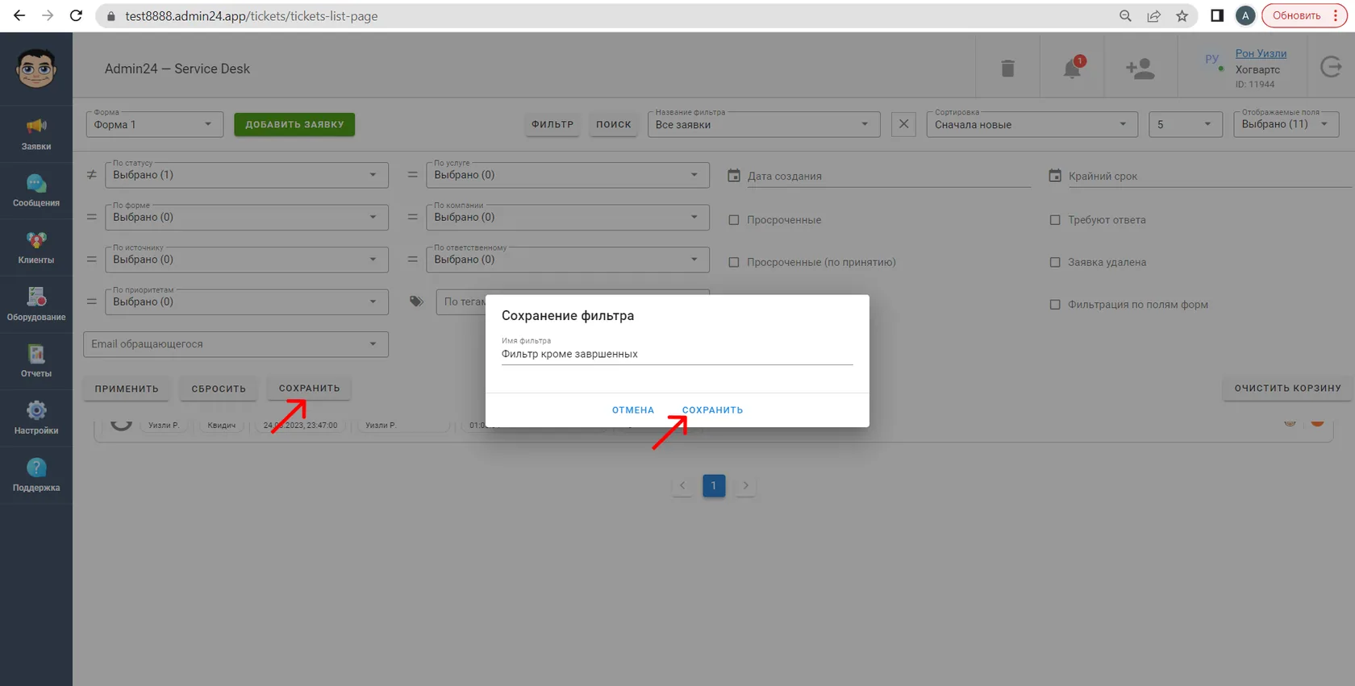Tick the Просроченные checkbox
Image resolution: width=1355 pixels, height=686 pixels.
point(734,220)
